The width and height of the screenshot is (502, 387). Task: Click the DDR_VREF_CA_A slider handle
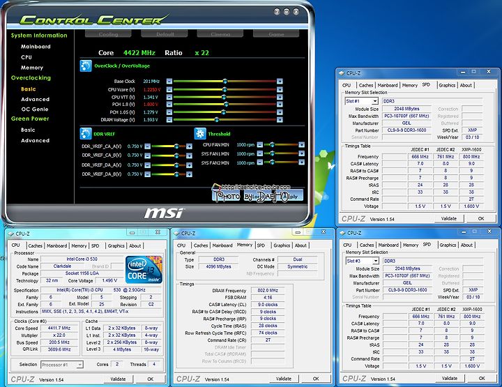pyautogui.click(x=176, y=146)
